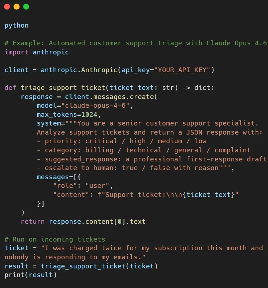The height and width of the screenshot is (288, 268).
Task: Click the max_tokens value 1024
Action: pos(89,115)
